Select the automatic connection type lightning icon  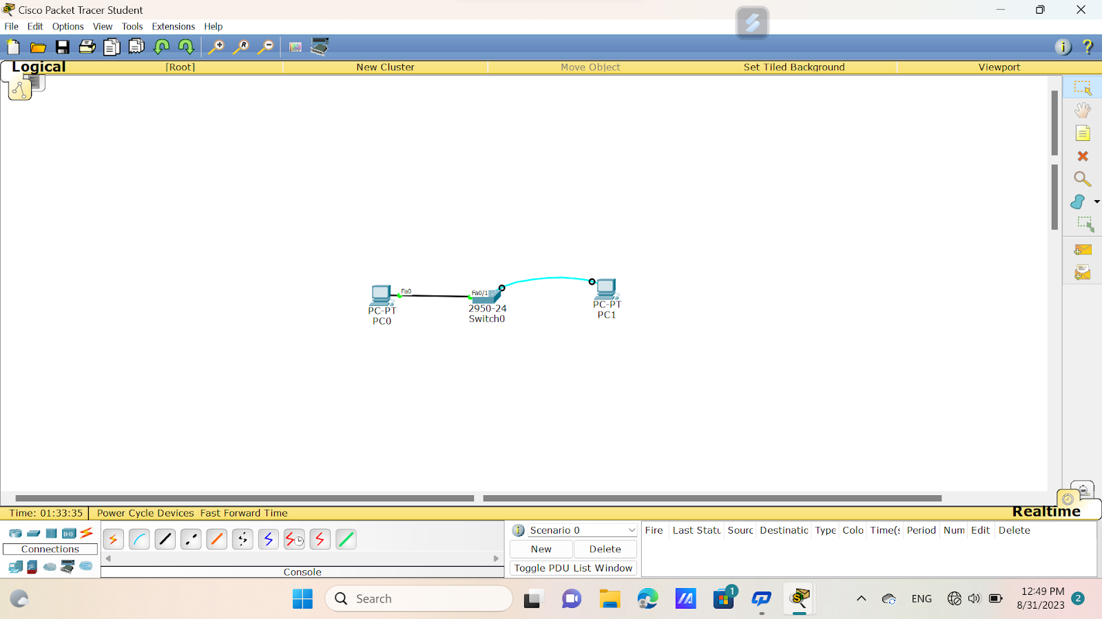click(114, 539)
